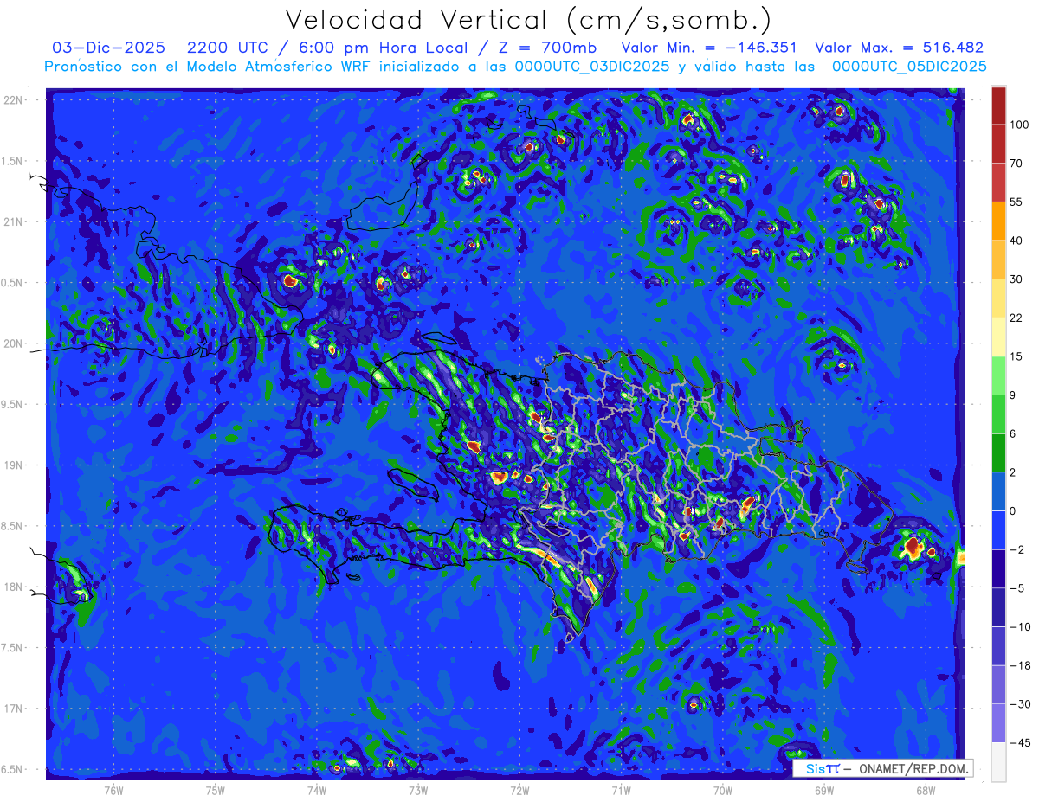This screenshot has height=802, width=1039.
Task: Click the latitude label '17N'
Action: click(13, 709)
